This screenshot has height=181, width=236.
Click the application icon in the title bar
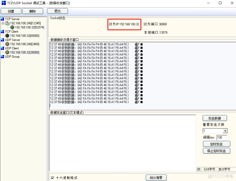(3, 3)
